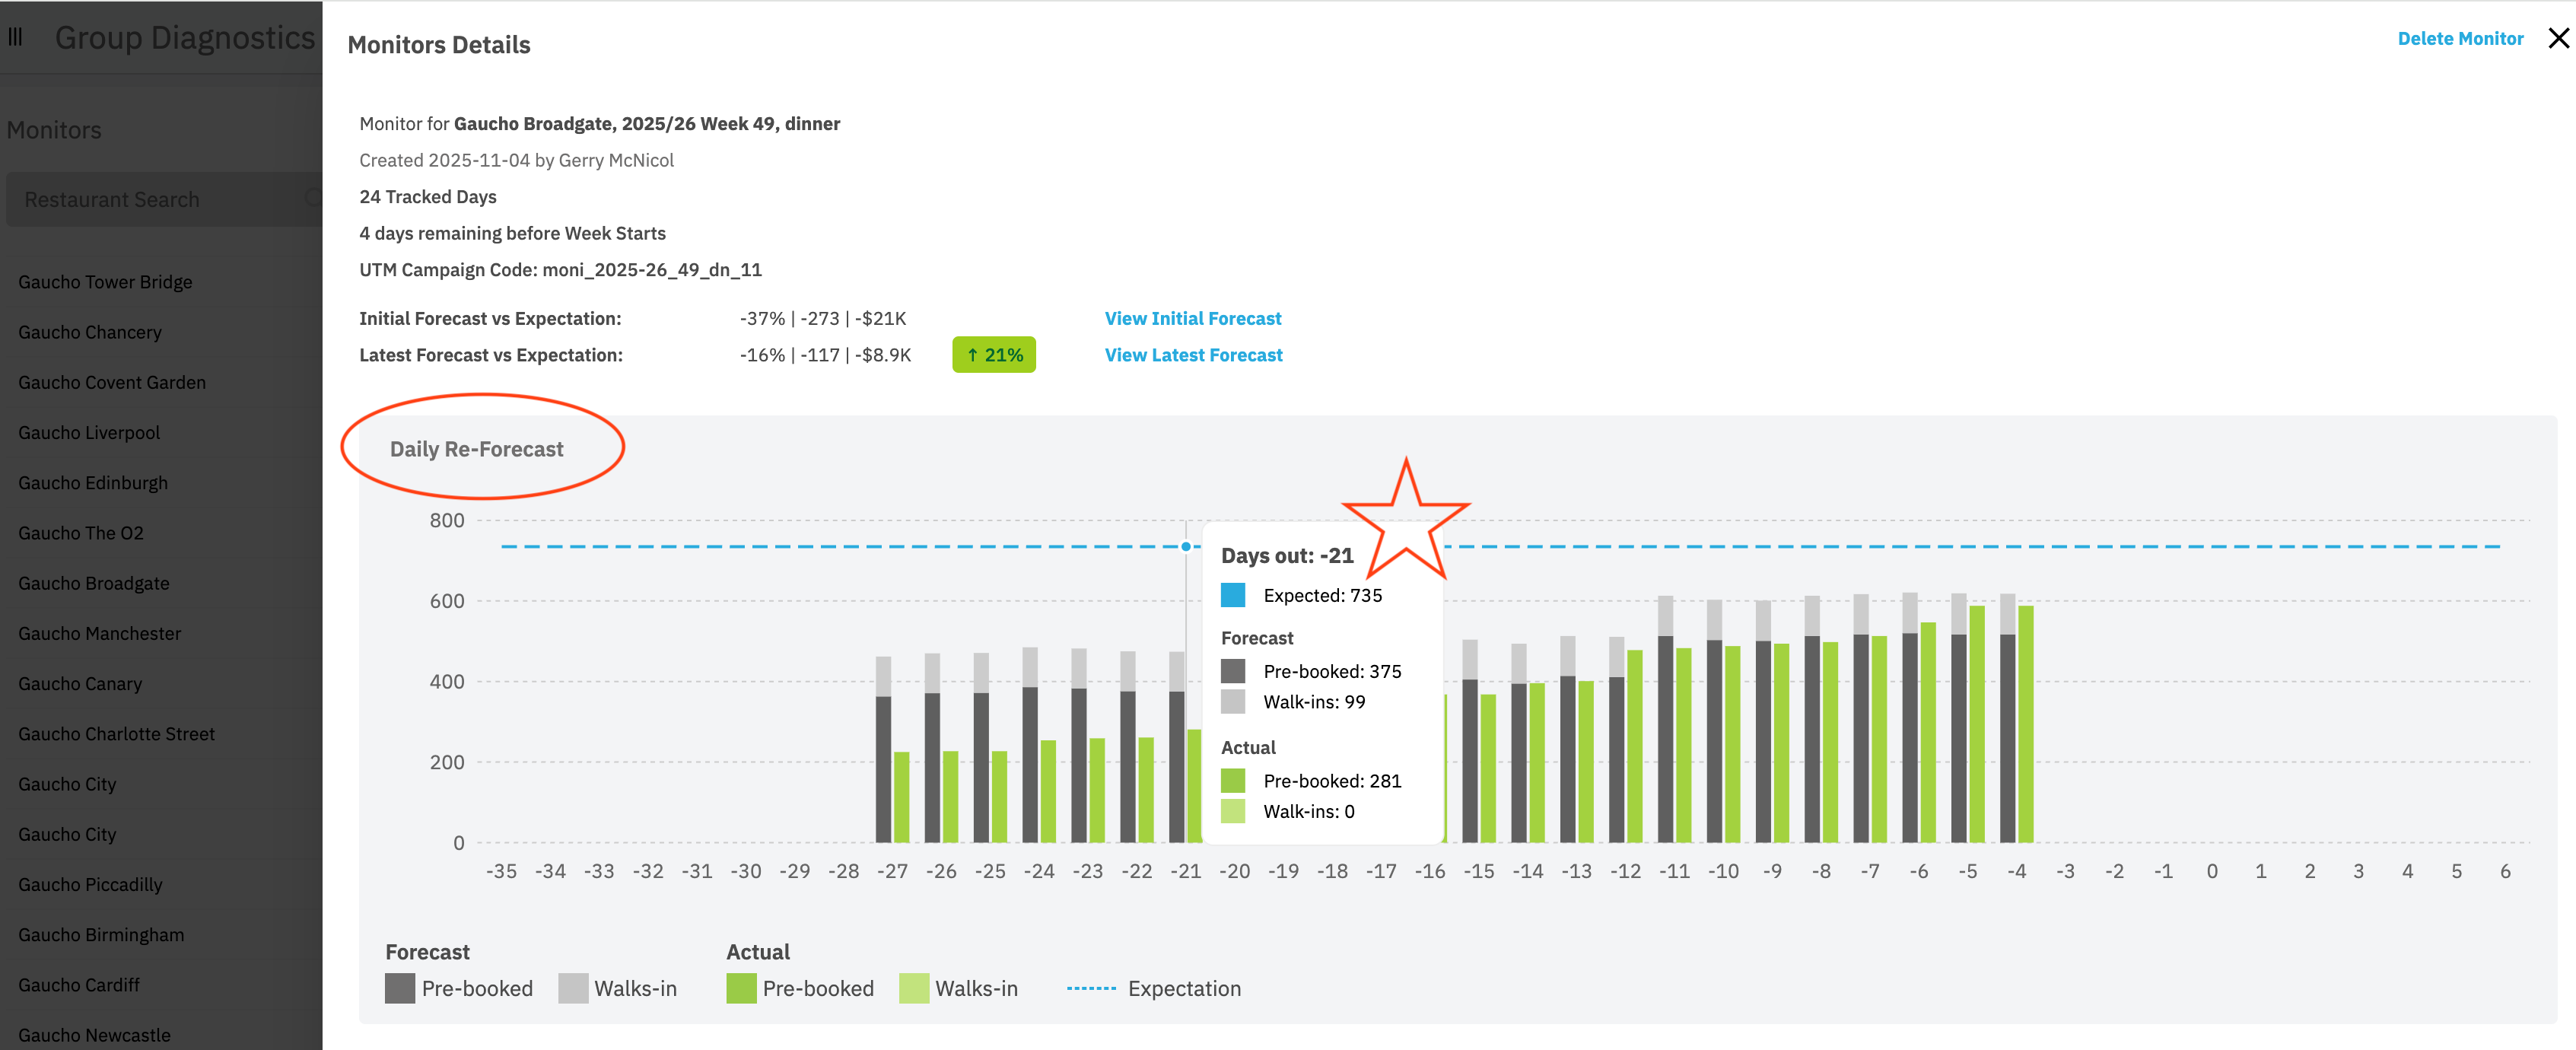The width and height of the screenshot is (2576, 1050).
Task: Open Gaucho Newcastle monitor list item
Action: pos(94,1035)
